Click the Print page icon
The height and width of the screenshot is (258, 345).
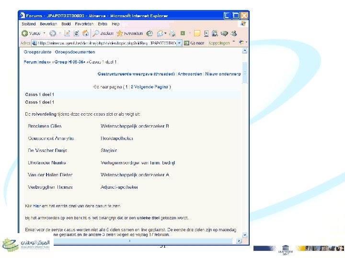click(172, 33)
